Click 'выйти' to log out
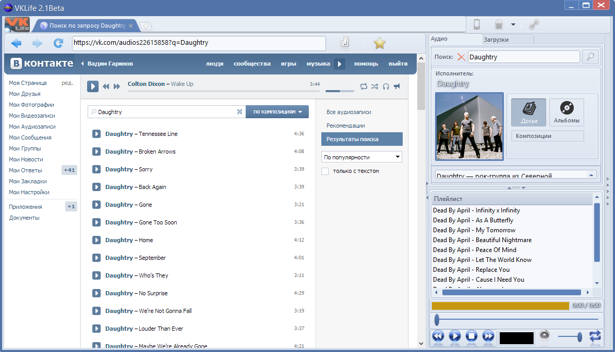The image size is (615, 352). [398, 64]
